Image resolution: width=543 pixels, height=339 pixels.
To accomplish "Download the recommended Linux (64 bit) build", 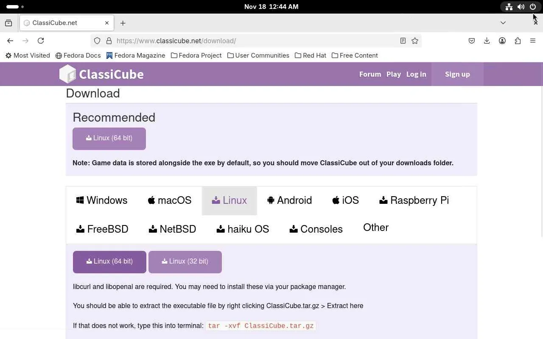I will [x=109, y=139].
